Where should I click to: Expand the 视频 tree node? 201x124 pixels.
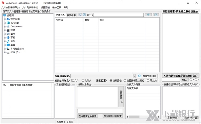(5, 30)
